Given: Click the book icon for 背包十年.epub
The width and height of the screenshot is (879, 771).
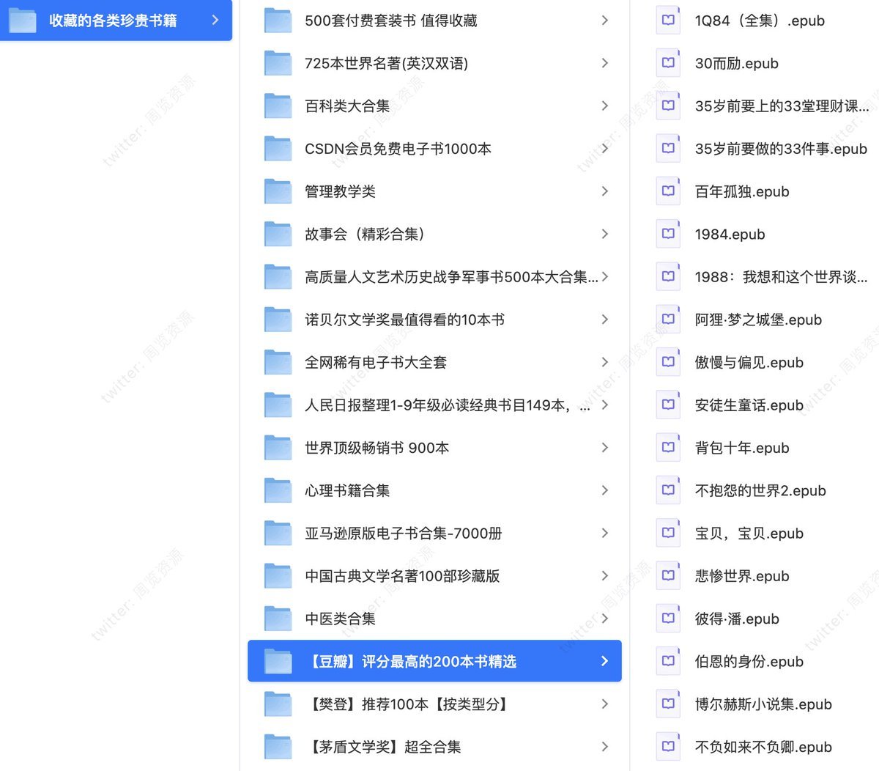Looking at the screenshot, I should 668,448.
